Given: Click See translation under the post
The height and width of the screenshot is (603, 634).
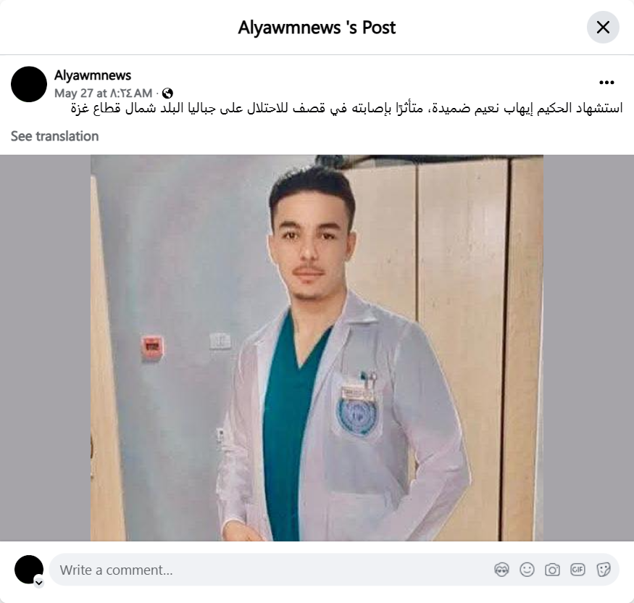Looking at the screenshot, I should (x=54, y=136).
